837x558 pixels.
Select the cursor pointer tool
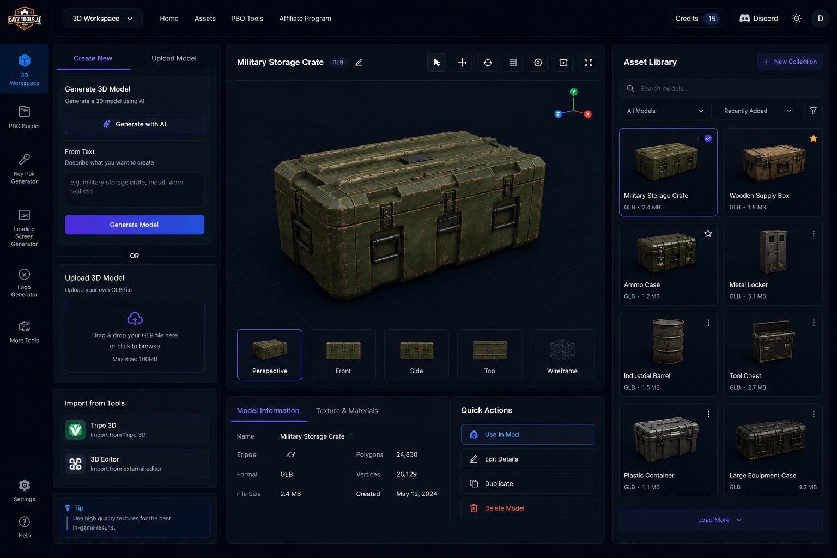click(436, 63)
